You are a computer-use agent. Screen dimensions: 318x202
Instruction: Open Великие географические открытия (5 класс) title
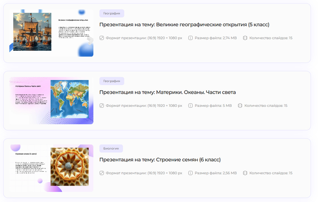184,24
